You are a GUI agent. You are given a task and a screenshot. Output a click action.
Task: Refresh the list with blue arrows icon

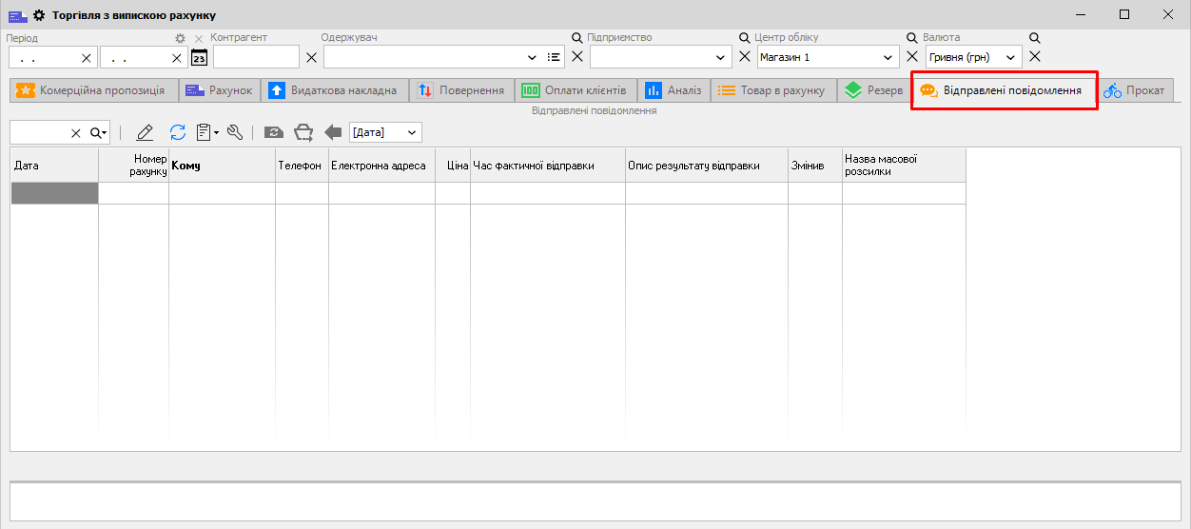point(178,133)
